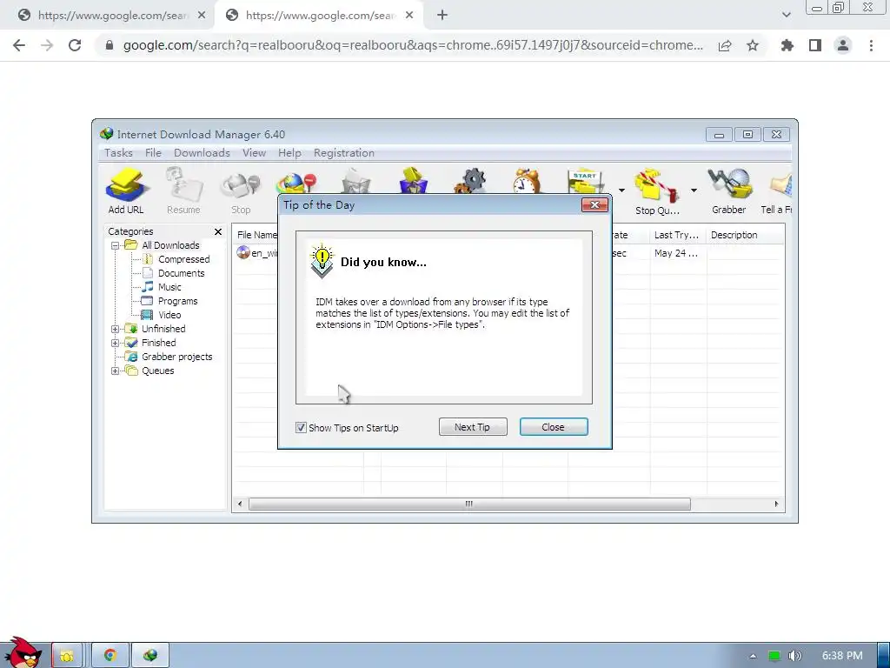Click the Next Tip button
The width and height of the screenshot is (890, 668).
point(473,427)
